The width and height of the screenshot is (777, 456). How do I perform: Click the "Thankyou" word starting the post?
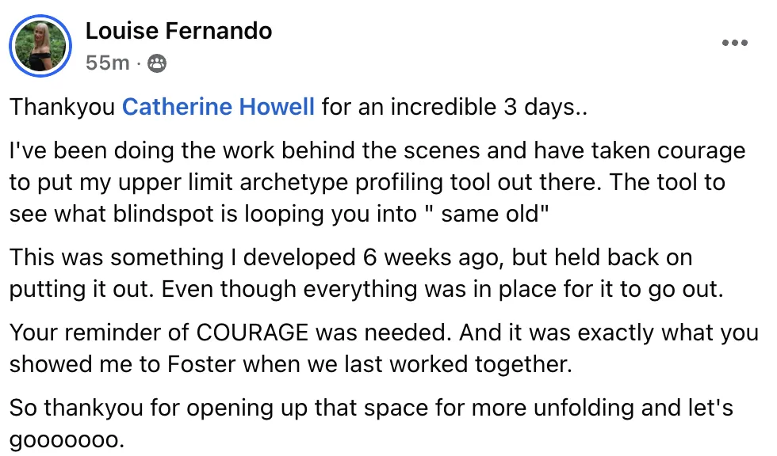tap(63, 107)
